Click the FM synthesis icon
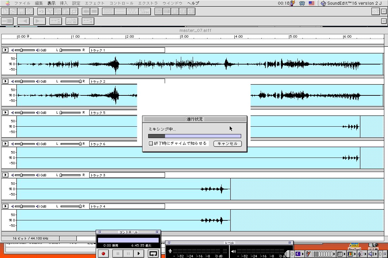The height and width of the screenshot is (258, 388). (x=145, y=11)
